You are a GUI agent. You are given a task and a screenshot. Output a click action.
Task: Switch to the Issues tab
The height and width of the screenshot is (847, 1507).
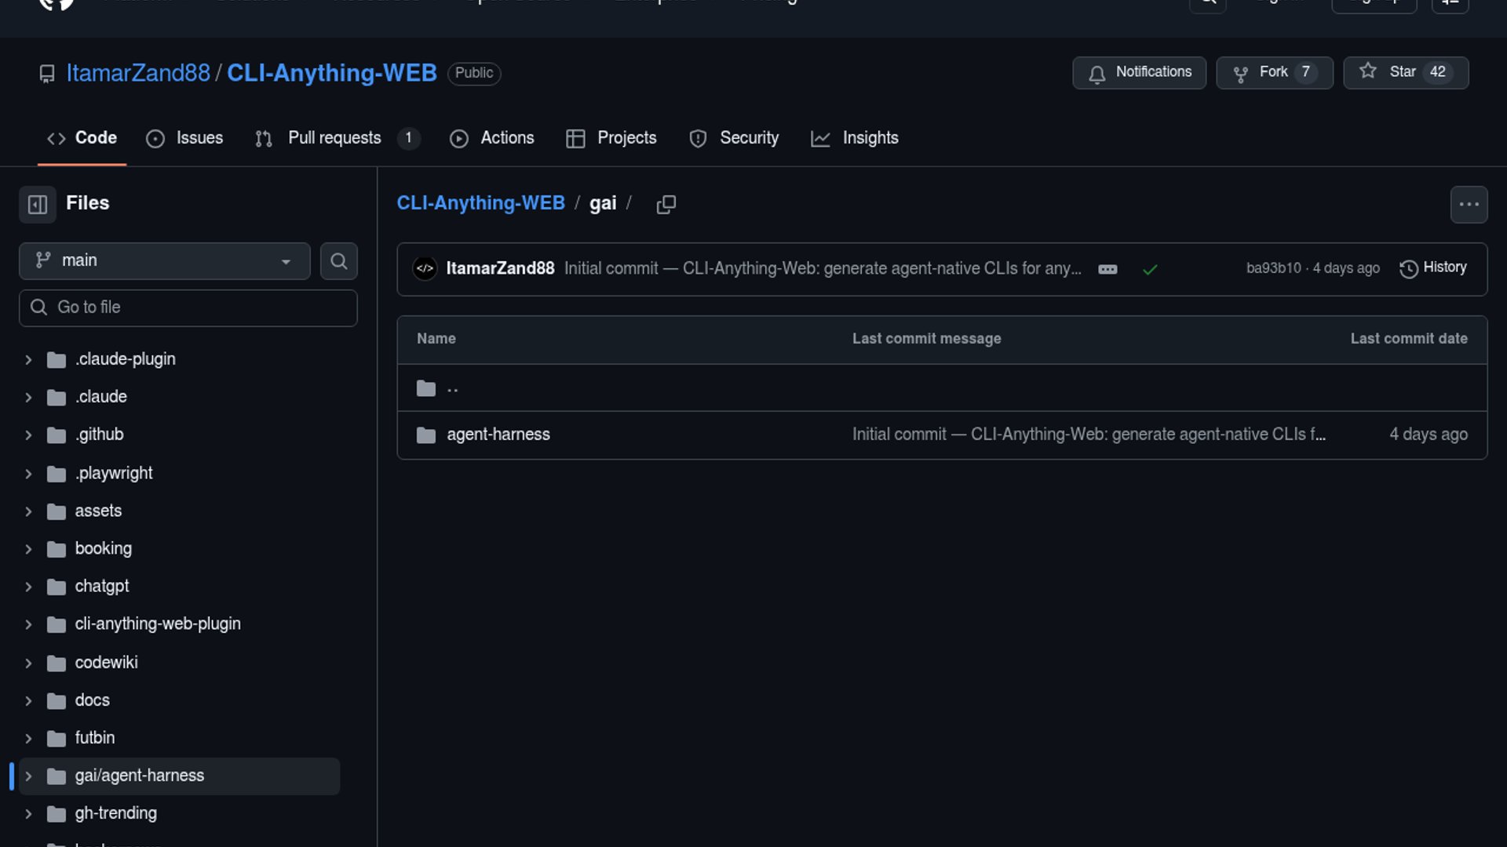point(185,139)
